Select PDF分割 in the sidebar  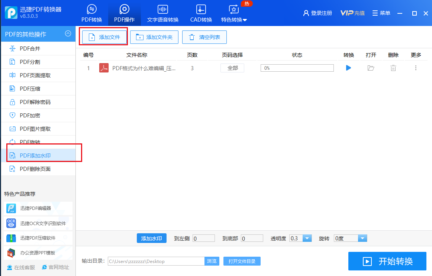click(38, 62)
